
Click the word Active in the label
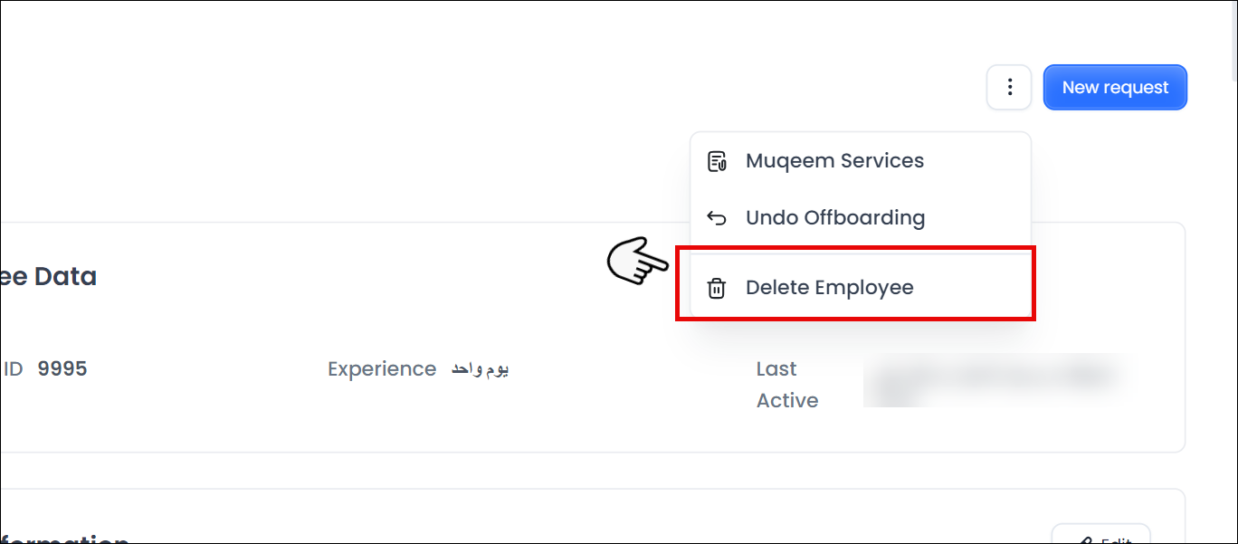[787, 401]
